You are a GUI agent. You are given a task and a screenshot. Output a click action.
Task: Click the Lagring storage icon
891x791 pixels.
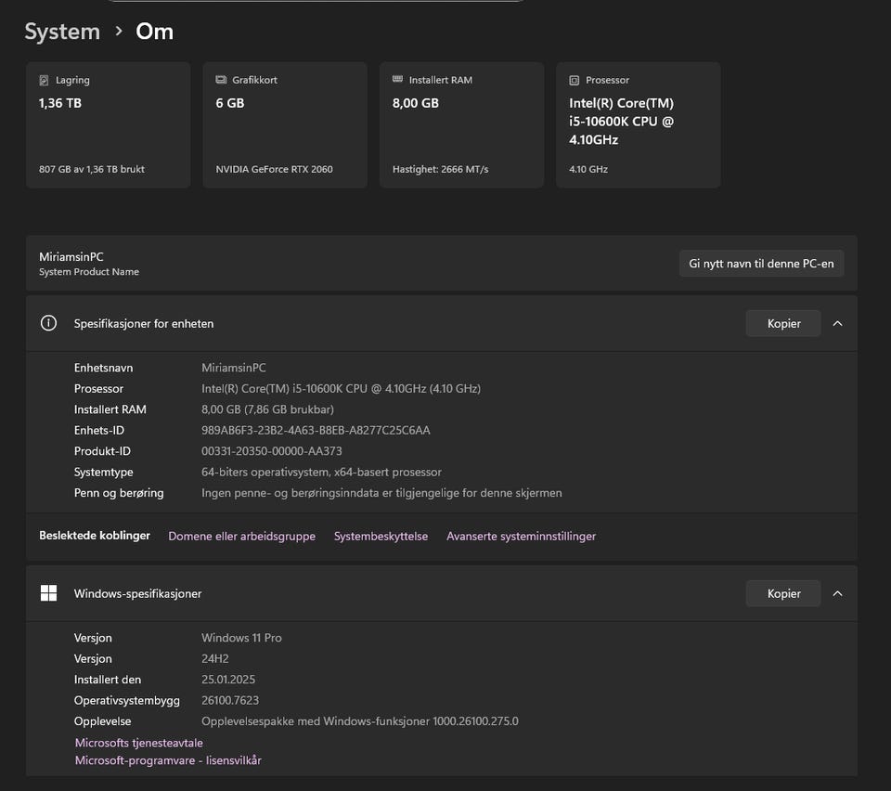[x=44, y=81]
